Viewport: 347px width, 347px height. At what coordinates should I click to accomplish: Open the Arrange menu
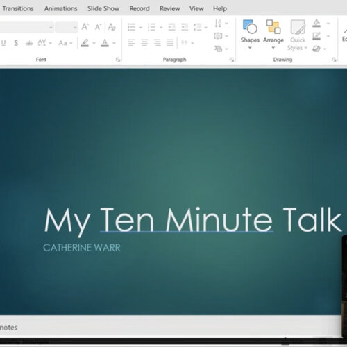pos(273,35)
